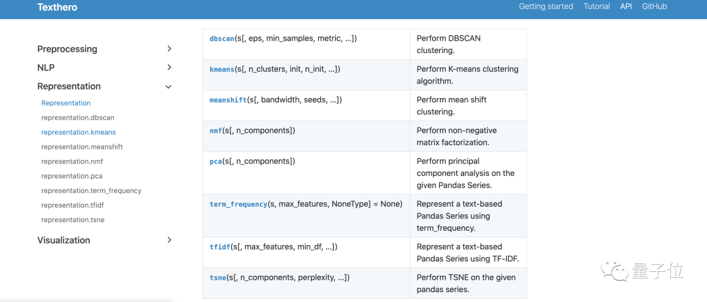Image resolution: width=707 pixels, height=302 pixels.
Task: Open the API navigation item
Action: click(x=626, y=7)
